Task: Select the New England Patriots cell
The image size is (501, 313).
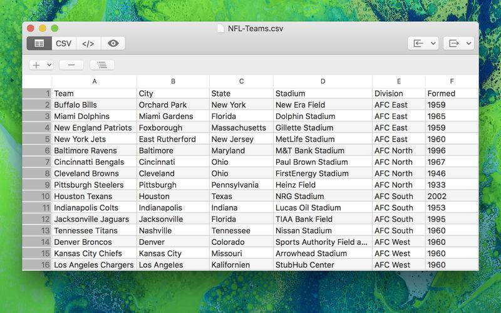Action: click(x=95, y=128)
